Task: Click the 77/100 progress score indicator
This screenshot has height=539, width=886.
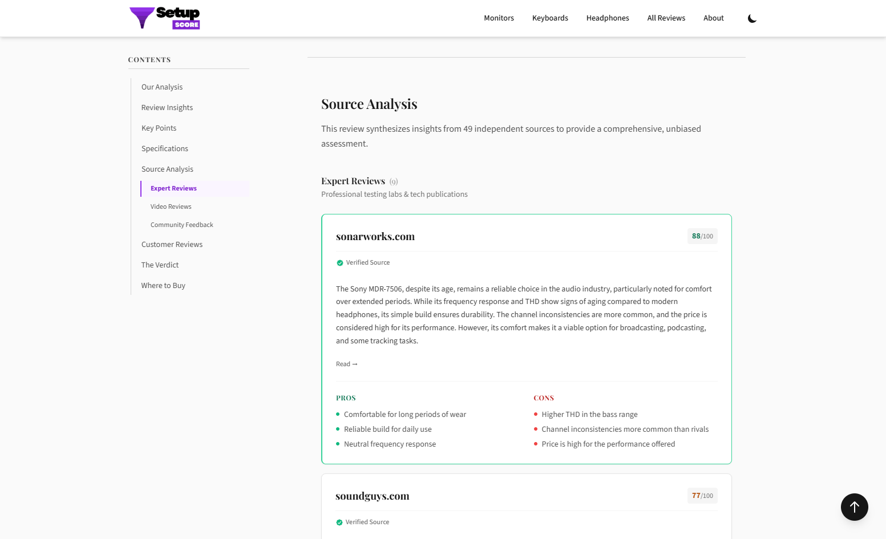Action: coord(702,496)
